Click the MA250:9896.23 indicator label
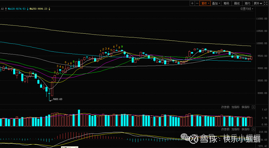Image resolution: width=269 pixels, height=148 pixels. [38, 9]
